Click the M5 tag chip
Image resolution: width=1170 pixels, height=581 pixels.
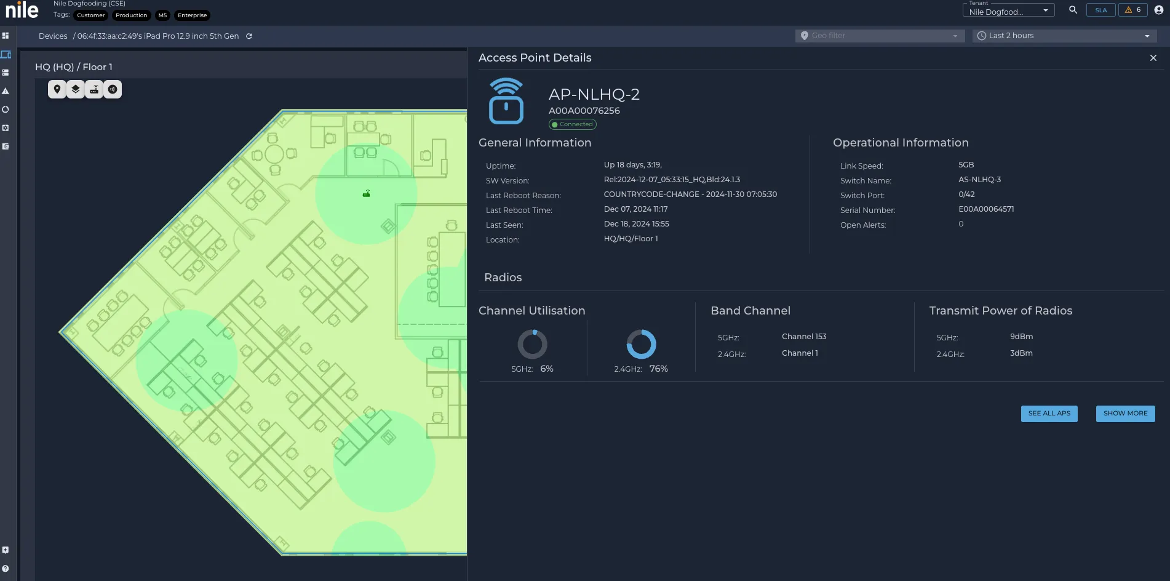click(162, 15)
